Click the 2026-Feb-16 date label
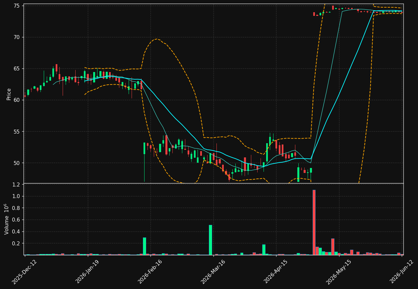Viewport: 418px width, 289px height. (x=150, y=271)
